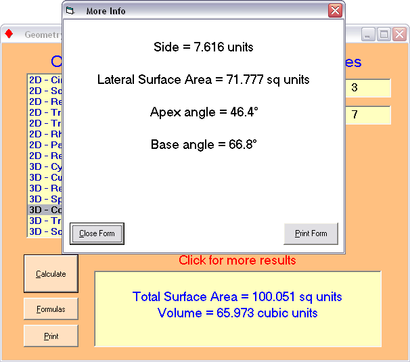Select the highlighted '3D - Co' list item

click(x=45, y=210)
